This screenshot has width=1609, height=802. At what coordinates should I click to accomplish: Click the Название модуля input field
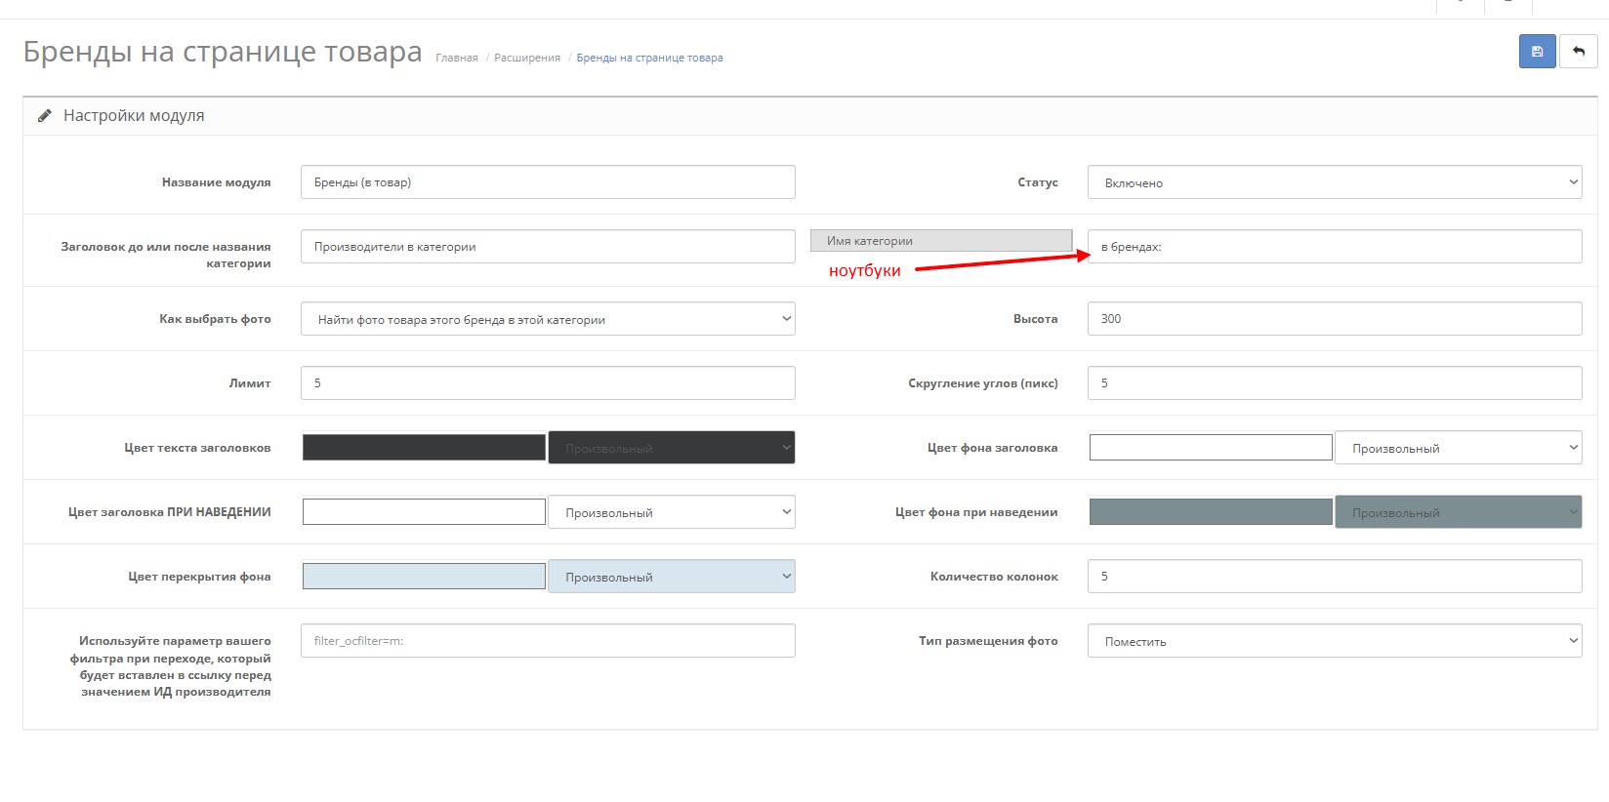548,182
